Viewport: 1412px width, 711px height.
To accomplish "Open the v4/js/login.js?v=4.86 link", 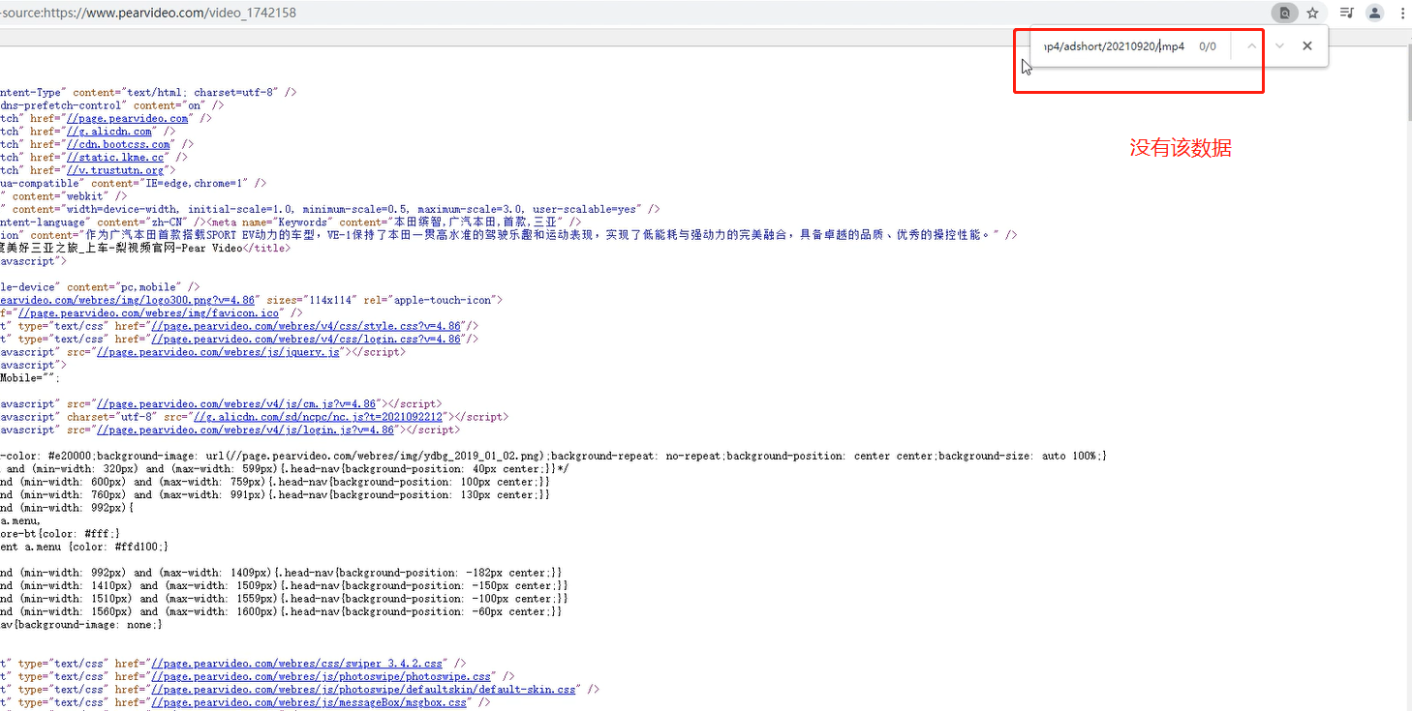I will click(245, 430).
